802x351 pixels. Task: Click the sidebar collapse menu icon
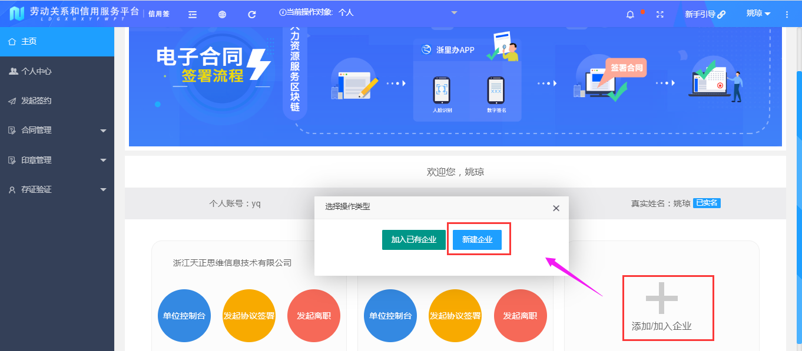click(193, 14)
